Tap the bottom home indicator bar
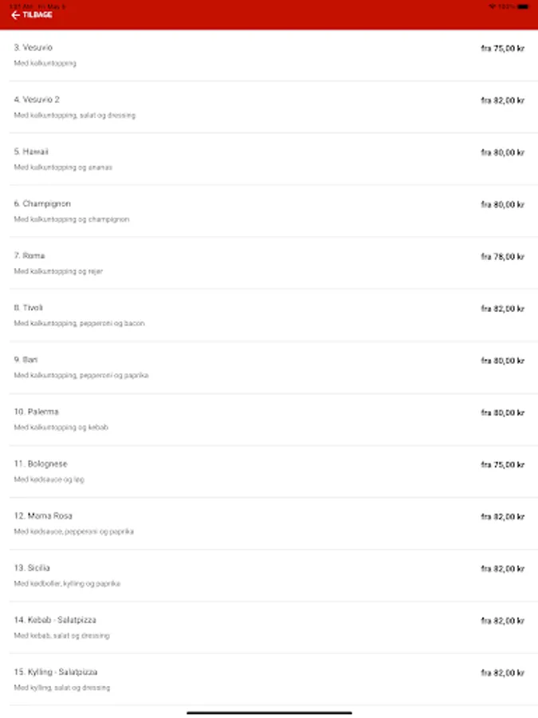Viewport: 538px width, 718px height. [269, 712]
